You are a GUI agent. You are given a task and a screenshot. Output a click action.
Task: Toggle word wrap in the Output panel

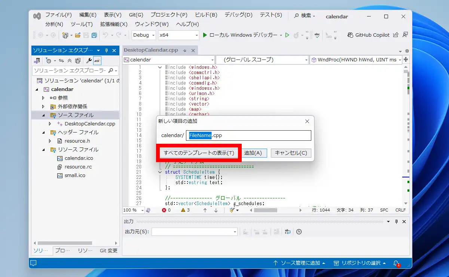[287, 232]
